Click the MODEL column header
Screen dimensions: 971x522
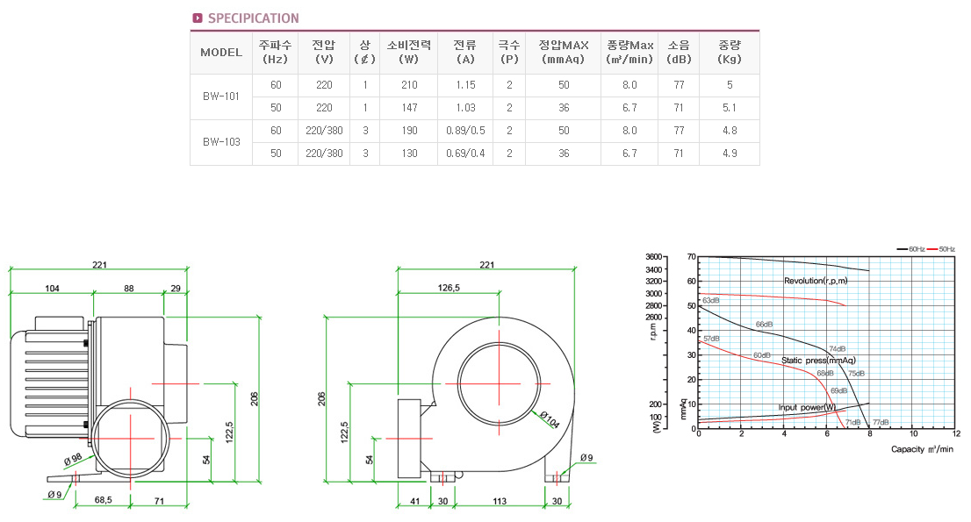[x=220, y=52]
